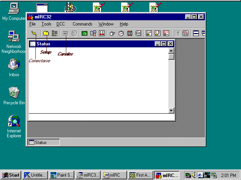The image size is (241, 180).
Task: Select the Internet Explorer desktop shortcut
Action: (14, 126)
